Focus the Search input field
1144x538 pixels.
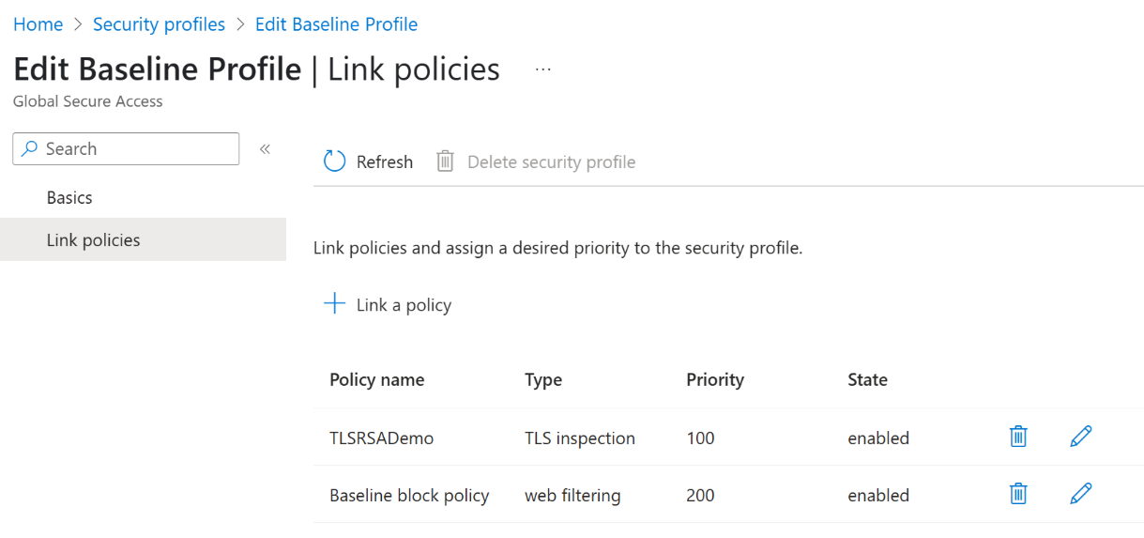tap(136, 148)
